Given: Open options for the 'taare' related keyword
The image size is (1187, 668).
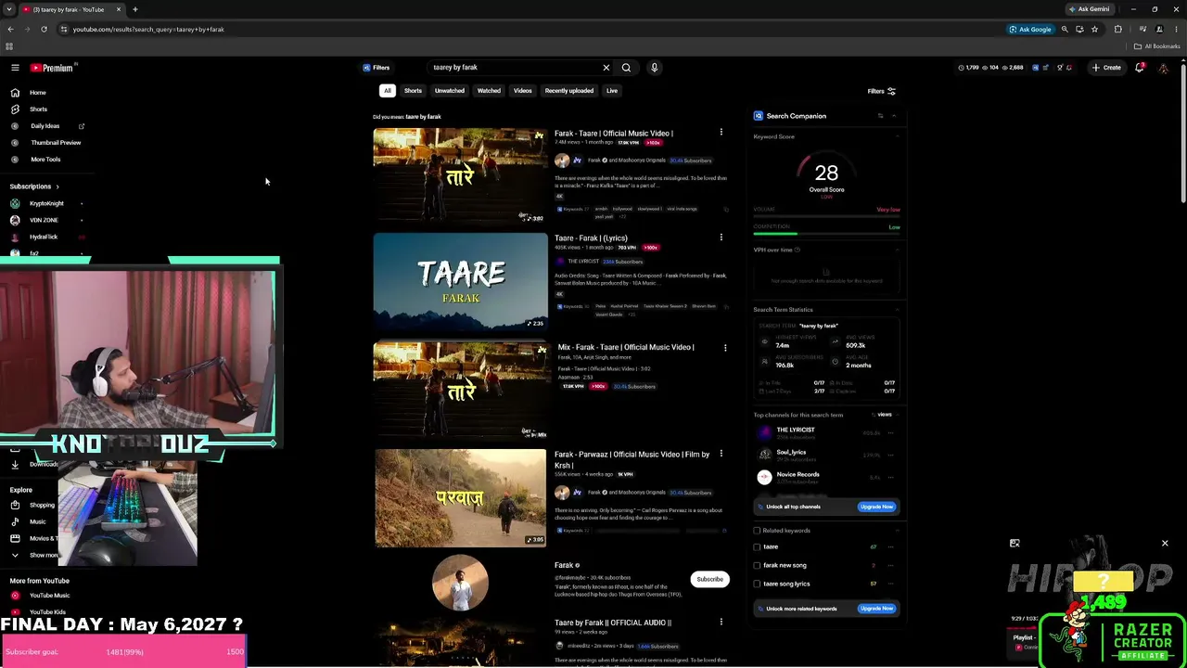Looking at the screenshot, I should click(x=891, y=546).
